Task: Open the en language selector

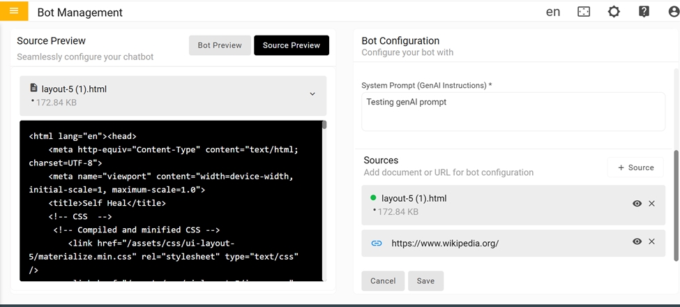Action: click(553, 12)
